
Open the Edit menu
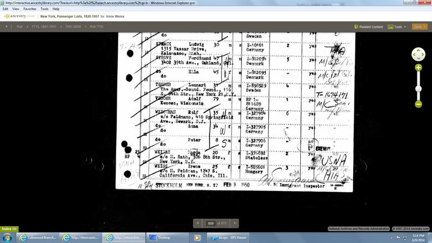click(5, 9)
